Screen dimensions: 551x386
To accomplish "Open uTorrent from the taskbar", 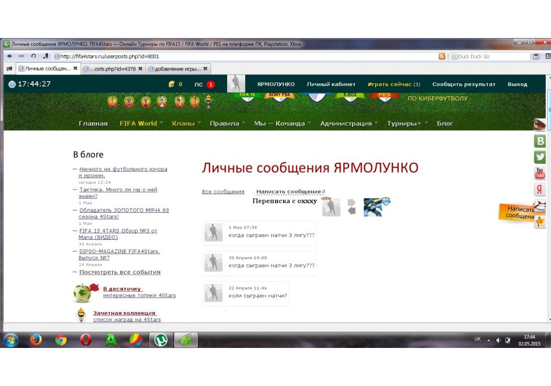I will (x=161, y=340).
